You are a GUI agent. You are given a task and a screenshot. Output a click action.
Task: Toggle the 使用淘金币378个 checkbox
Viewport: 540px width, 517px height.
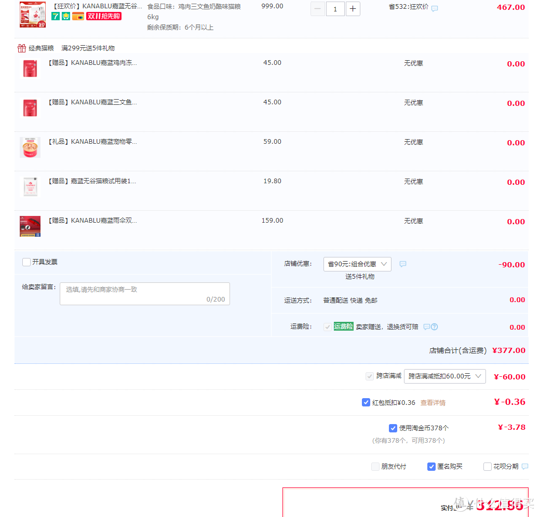pos(393,428)
